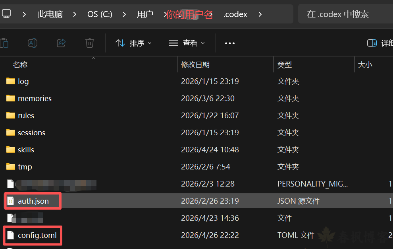Click .codex in the breadcrumb path

point(235,14)
